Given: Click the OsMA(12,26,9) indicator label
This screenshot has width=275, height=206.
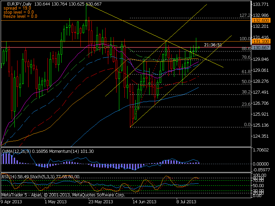Looking at the screenshot, I should tap(14, 150).
